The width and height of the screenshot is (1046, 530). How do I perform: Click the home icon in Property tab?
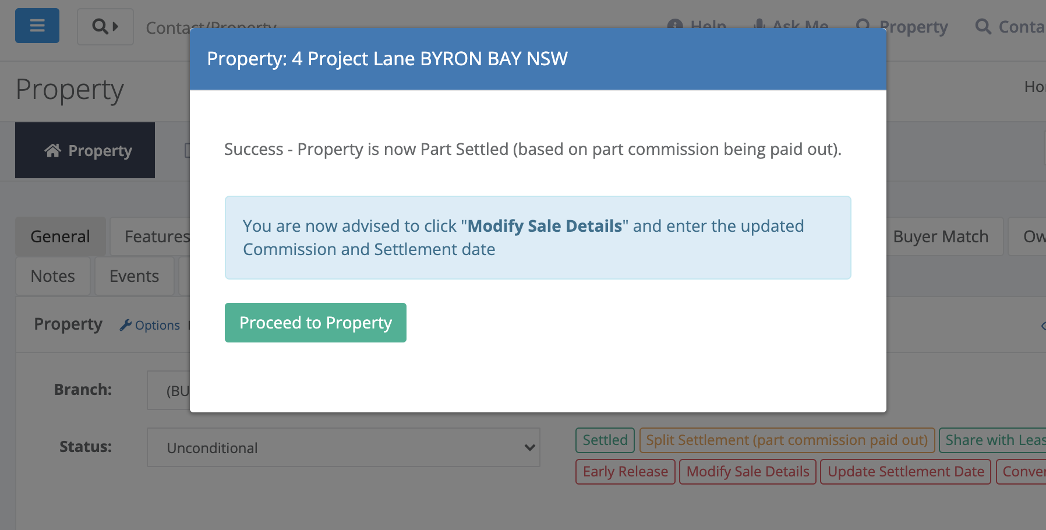53,150
